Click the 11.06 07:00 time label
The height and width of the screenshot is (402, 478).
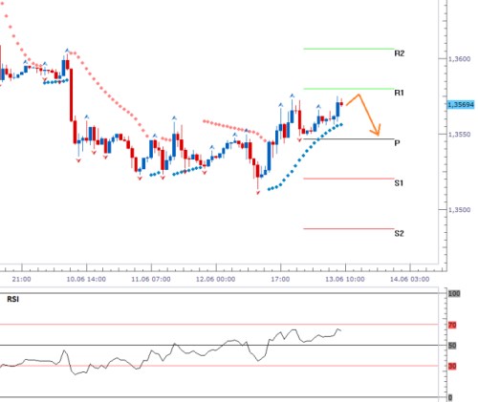pyautogui.click(x=151, y=279)
